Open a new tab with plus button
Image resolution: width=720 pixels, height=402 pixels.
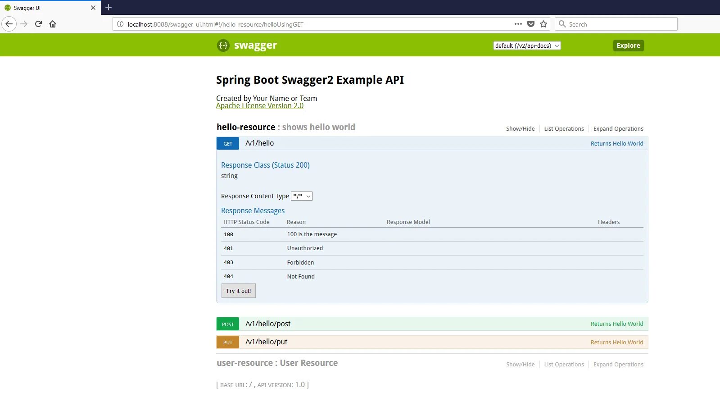click(109, 7)
